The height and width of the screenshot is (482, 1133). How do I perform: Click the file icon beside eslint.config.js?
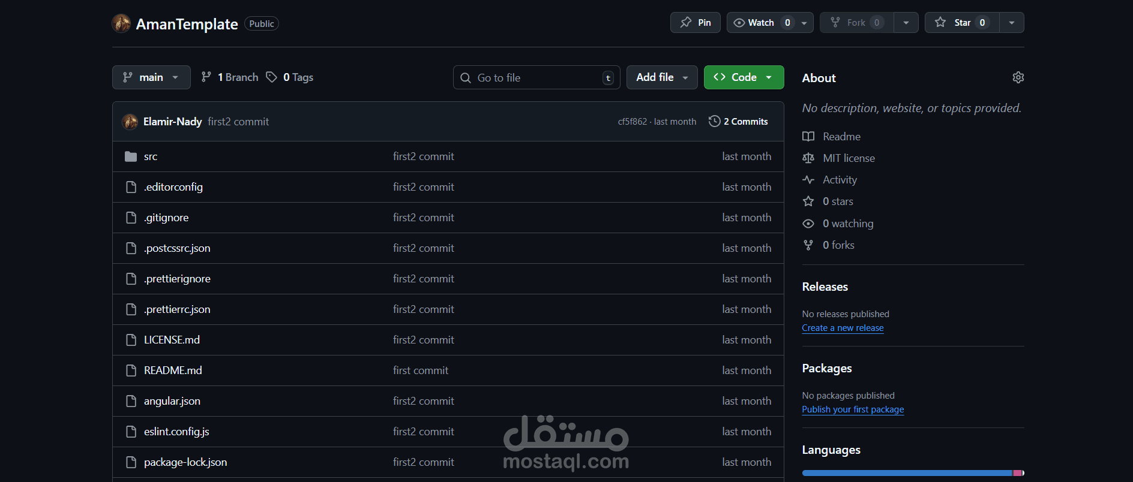pos(131,432)
